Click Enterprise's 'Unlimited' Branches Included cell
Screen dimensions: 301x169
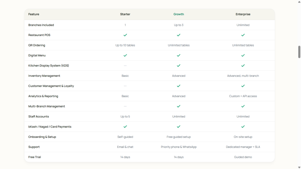(x=243, y=25)
